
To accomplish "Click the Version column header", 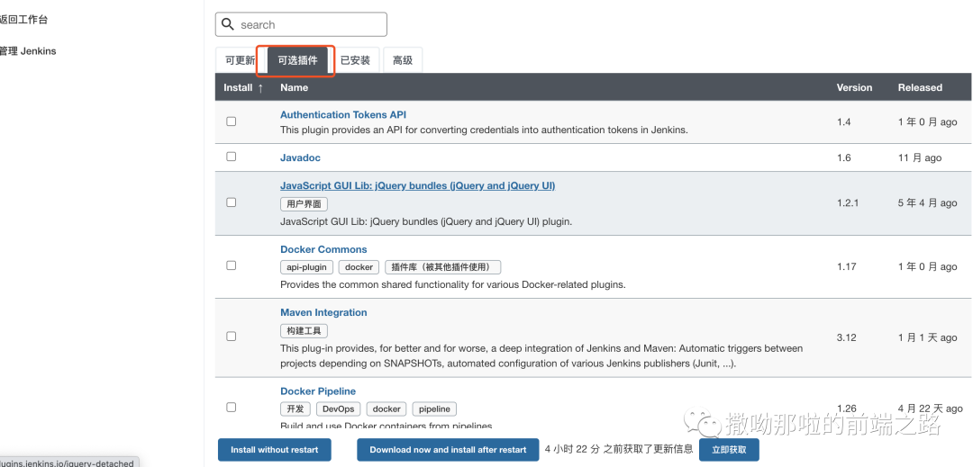I will pyautogui.click(x=854, y=87).
